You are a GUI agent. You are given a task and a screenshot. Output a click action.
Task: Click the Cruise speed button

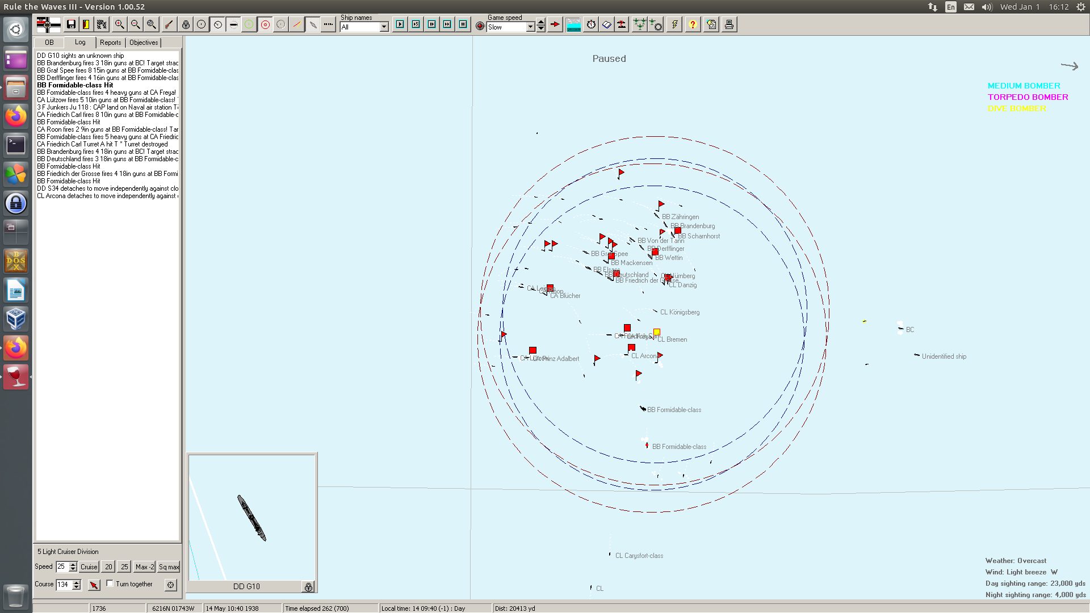(x=89, y=567)
